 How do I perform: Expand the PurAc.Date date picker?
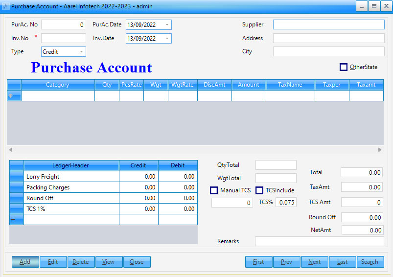167,25
